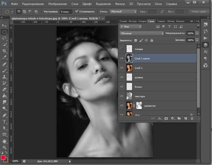Set the background color swatch
This screenshot has height=165, width=212.
[x=6, y=160]
